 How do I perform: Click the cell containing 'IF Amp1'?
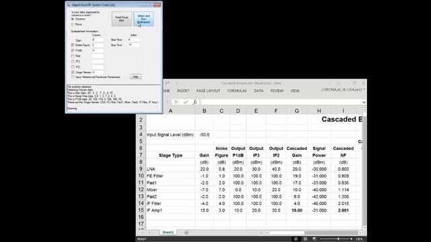tap(170, 210)
